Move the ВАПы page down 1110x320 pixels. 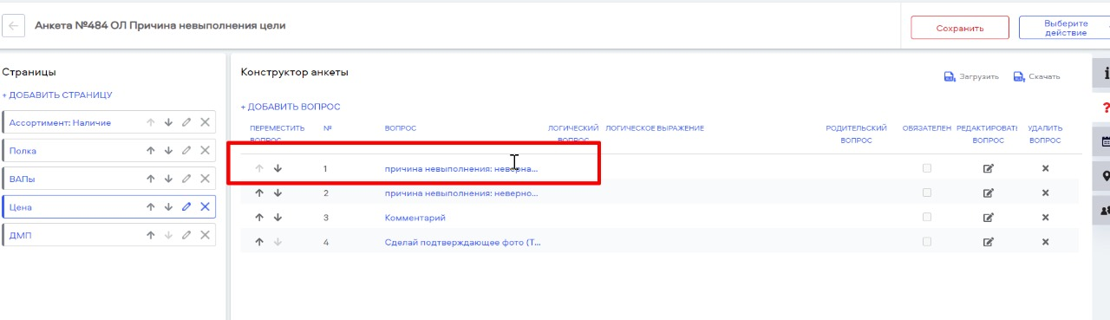[169, 179]
